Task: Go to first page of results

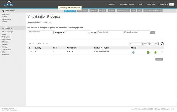Action: [x=30, y=43]
